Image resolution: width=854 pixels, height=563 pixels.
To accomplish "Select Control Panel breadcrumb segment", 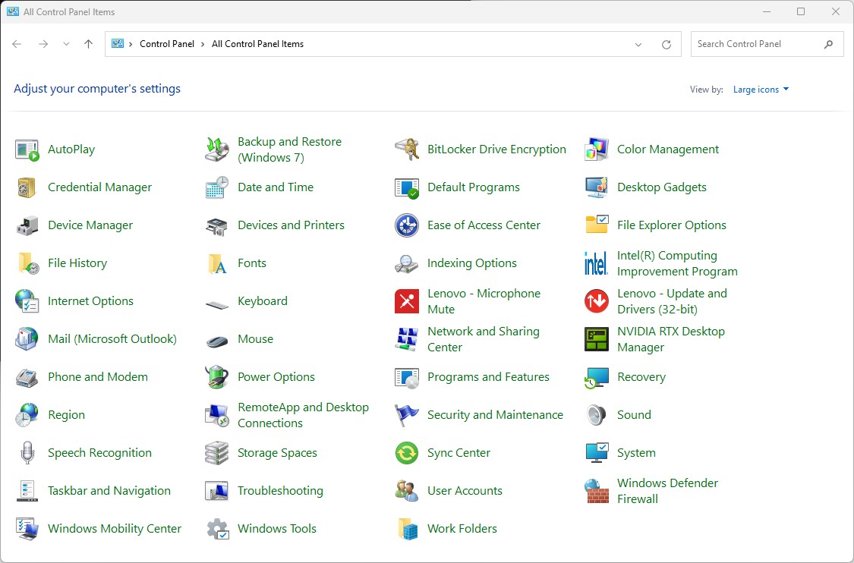I will tap(167, 44).
